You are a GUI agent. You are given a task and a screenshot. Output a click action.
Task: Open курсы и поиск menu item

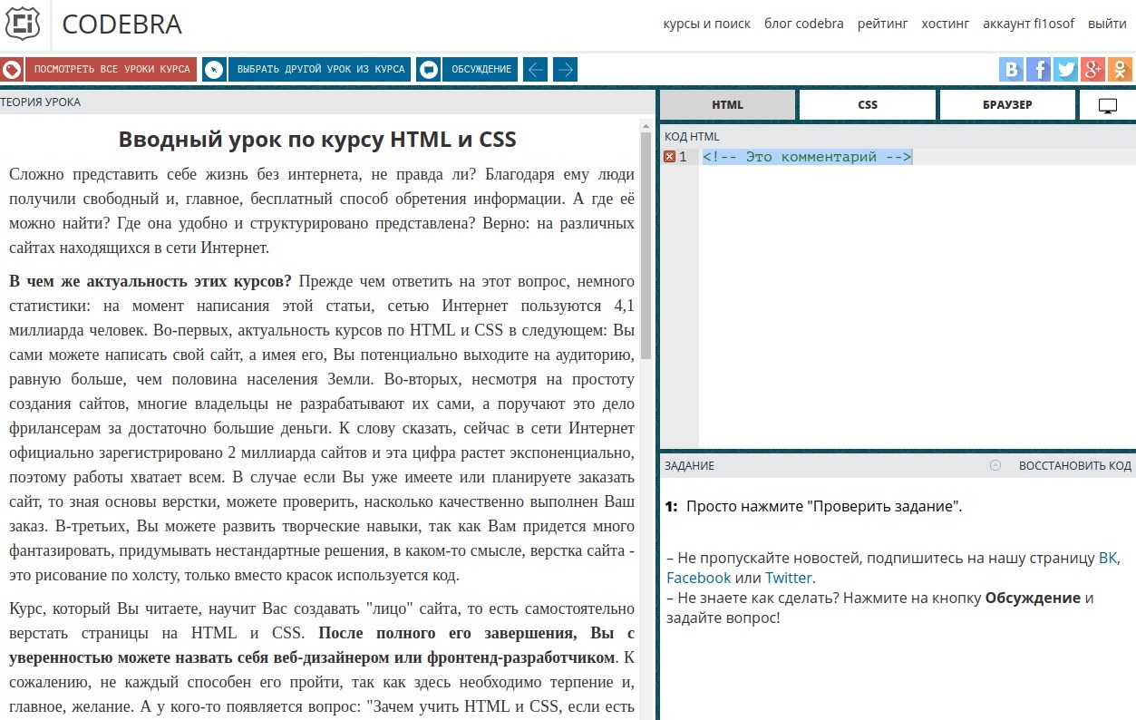tap(706, 24)
